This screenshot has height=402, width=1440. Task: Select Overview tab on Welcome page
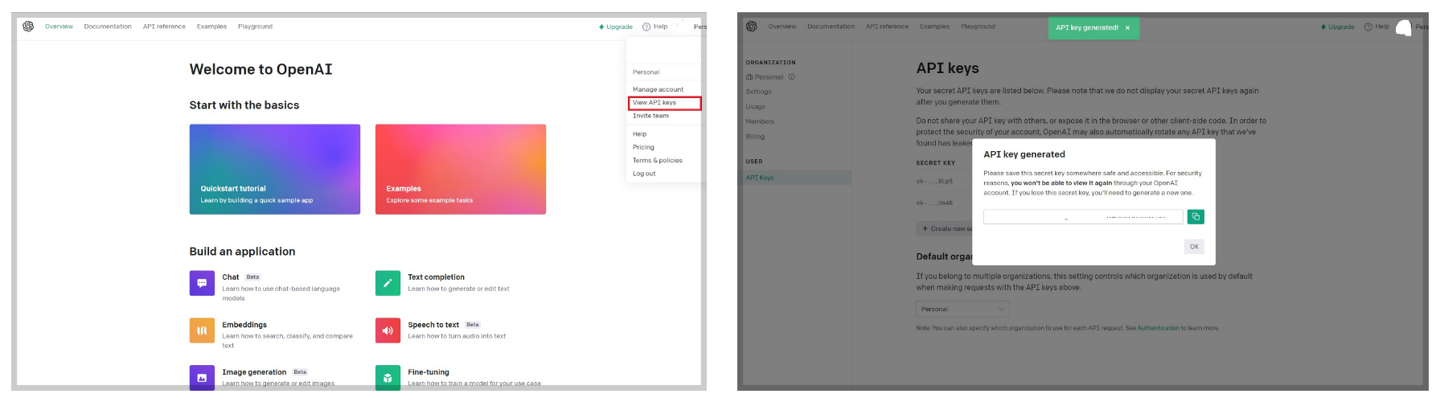point(59,27)
